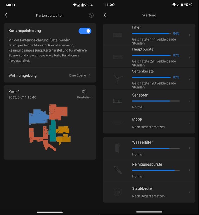Click the Sensoren progress bar
The width and height of the screenshot is (199, 215).
[156, 101]
